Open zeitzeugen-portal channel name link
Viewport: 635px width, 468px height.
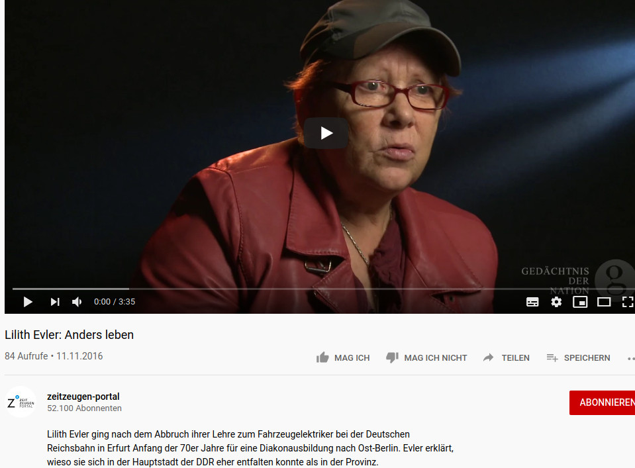83,397
